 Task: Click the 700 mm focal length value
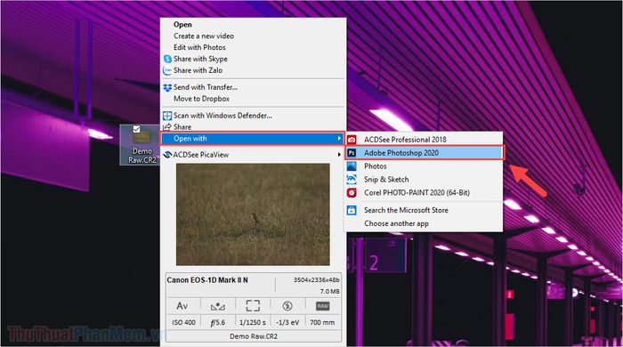[x=322, y=322]
